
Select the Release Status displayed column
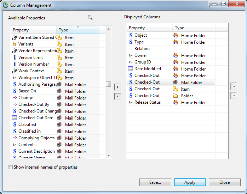pyautogui.click(x=147, y=102)
